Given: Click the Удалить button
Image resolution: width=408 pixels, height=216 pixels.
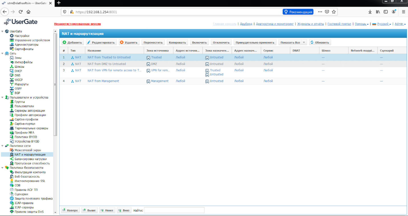Looking at the screenshot, I should click(x=129, y=42).
